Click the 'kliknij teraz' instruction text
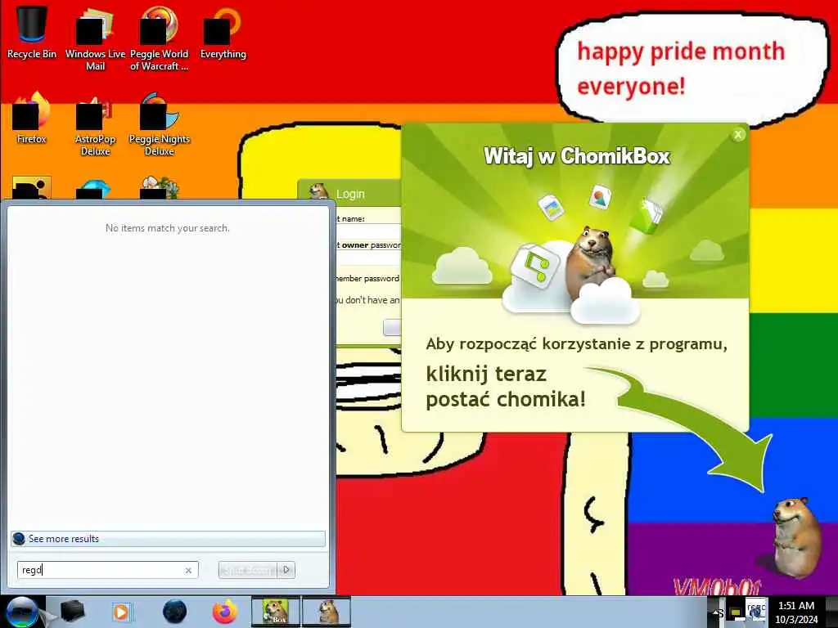 pyautogui.click(x=486, y=374)
